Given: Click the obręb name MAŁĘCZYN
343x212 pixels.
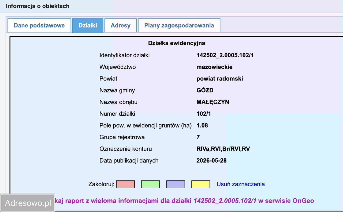Looking at the screenshot, I should tap(213, 102).
